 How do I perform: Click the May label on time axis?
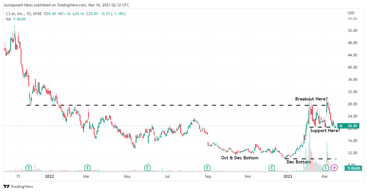[x=127, y=176]
